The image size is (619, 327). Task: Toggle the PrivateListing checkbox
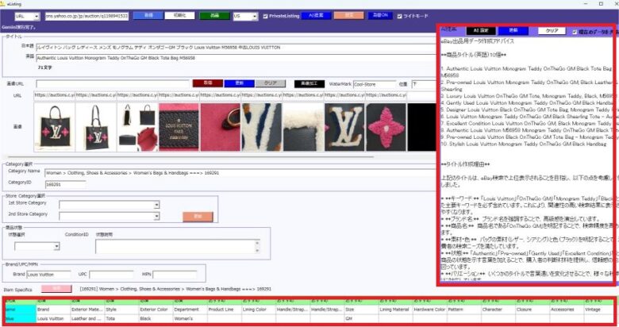click(265, 16)
